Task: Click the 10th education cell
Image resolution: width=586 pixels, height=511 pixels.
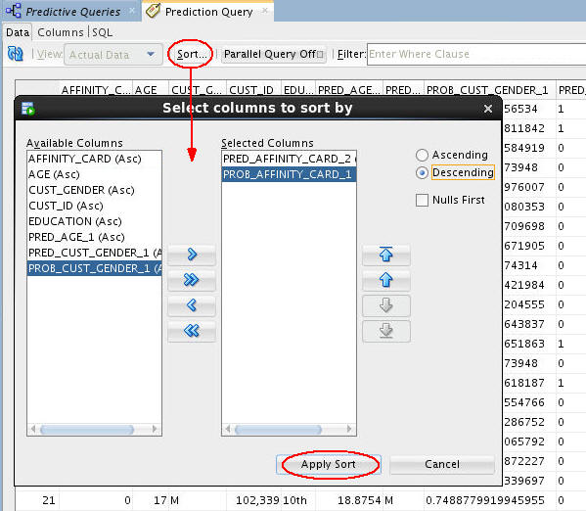Action: (x=298, y=500)
